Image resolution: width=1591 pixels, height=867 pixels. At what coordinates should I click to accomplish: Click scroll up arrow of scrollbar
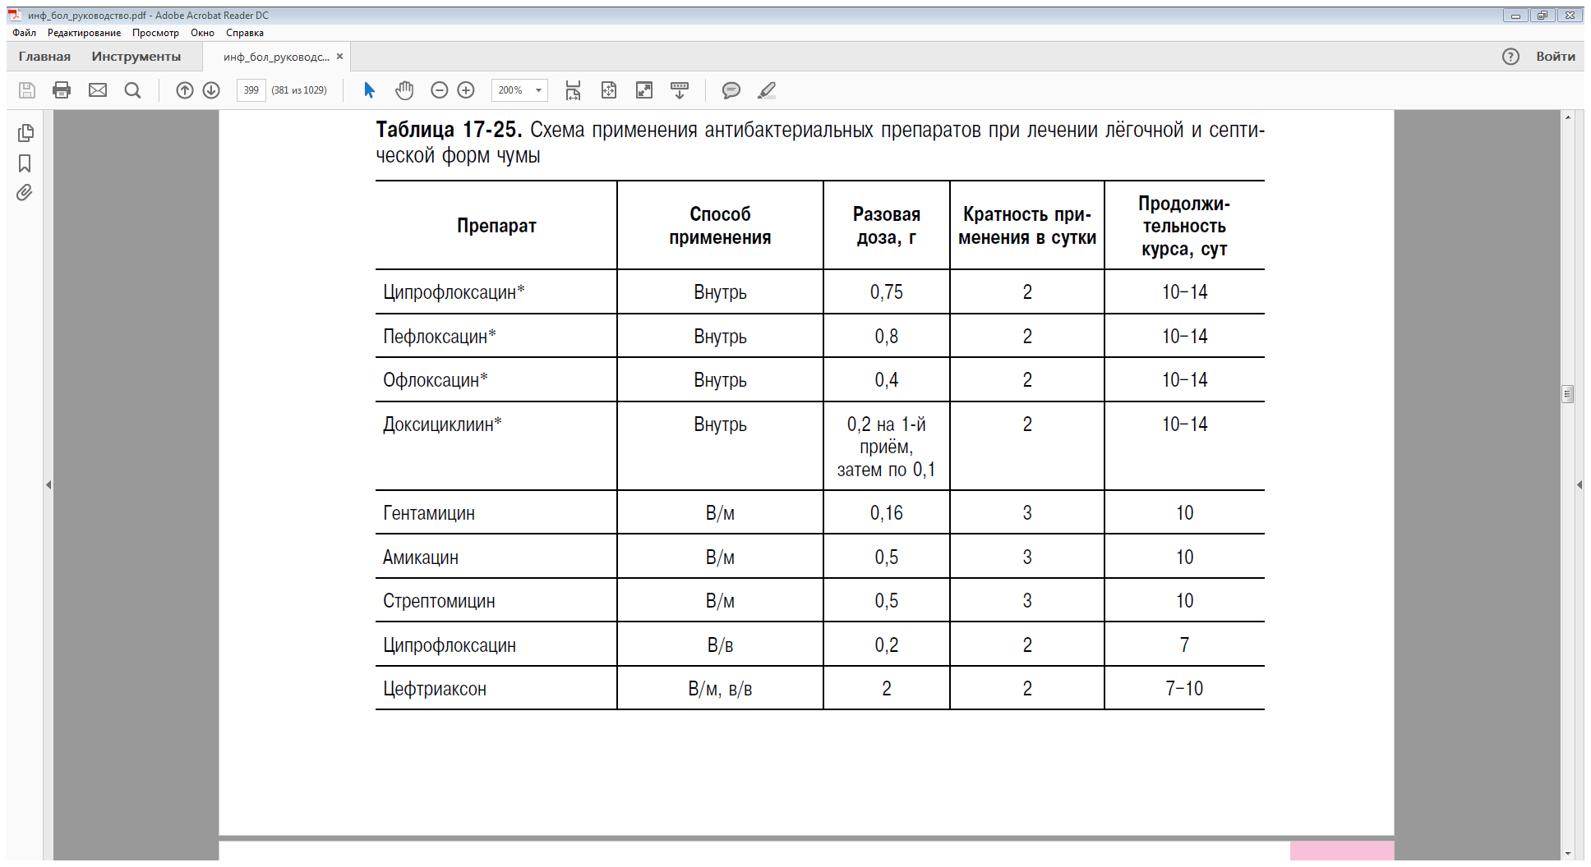(1568, 118)
